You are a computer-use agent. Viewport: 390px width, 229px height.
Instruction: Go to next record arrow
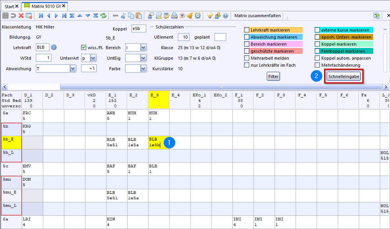[57, 16]
